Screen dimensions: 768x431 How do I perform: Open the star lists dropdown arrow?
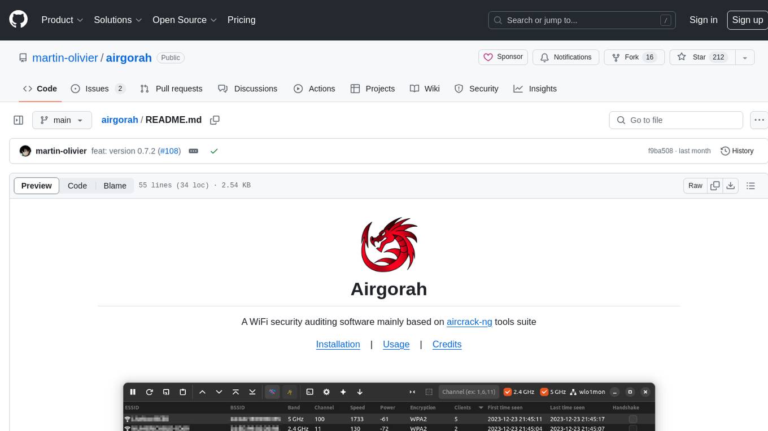tap(745, 57)
